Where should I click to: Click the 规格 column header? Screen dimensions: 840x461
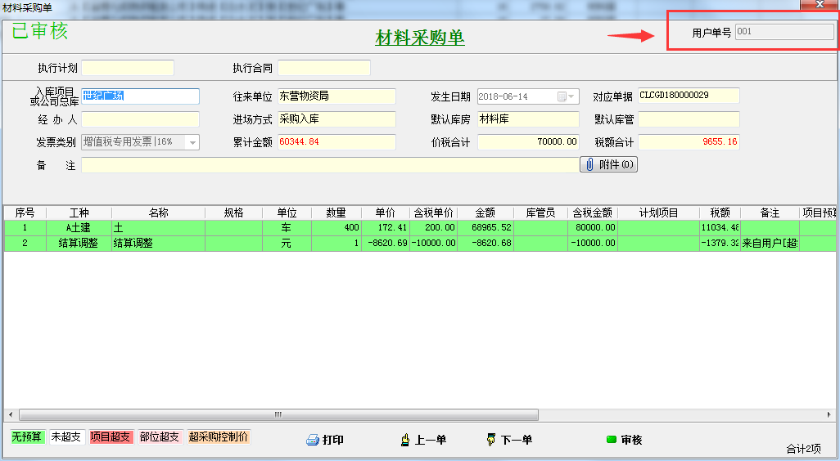[x=233, y=213]
